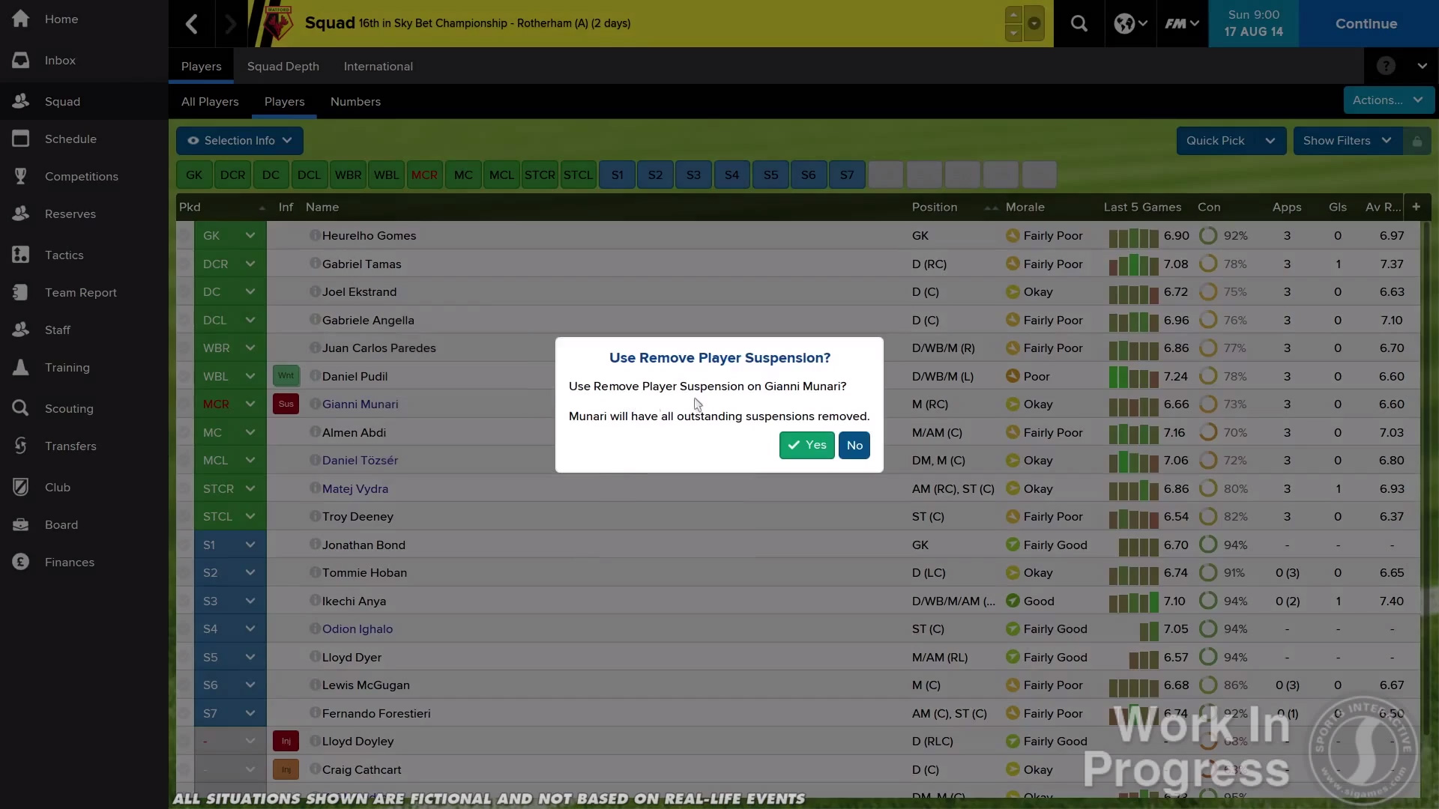Click the MCR position filter swatch

click(424, 175)
